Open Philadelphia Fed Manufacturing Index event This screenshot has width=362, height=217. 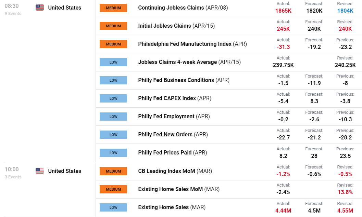[x=192, y=44]
